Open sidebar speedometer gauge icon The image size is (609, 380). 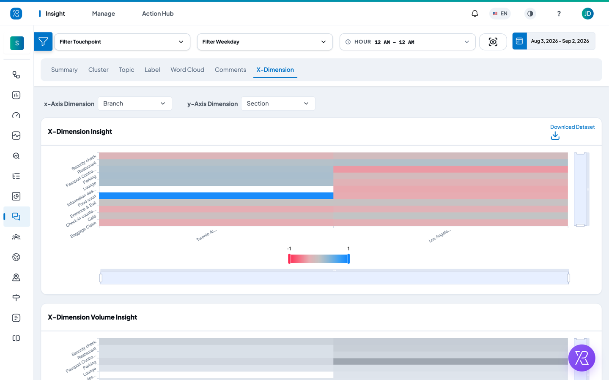click(x=16, y=115)
